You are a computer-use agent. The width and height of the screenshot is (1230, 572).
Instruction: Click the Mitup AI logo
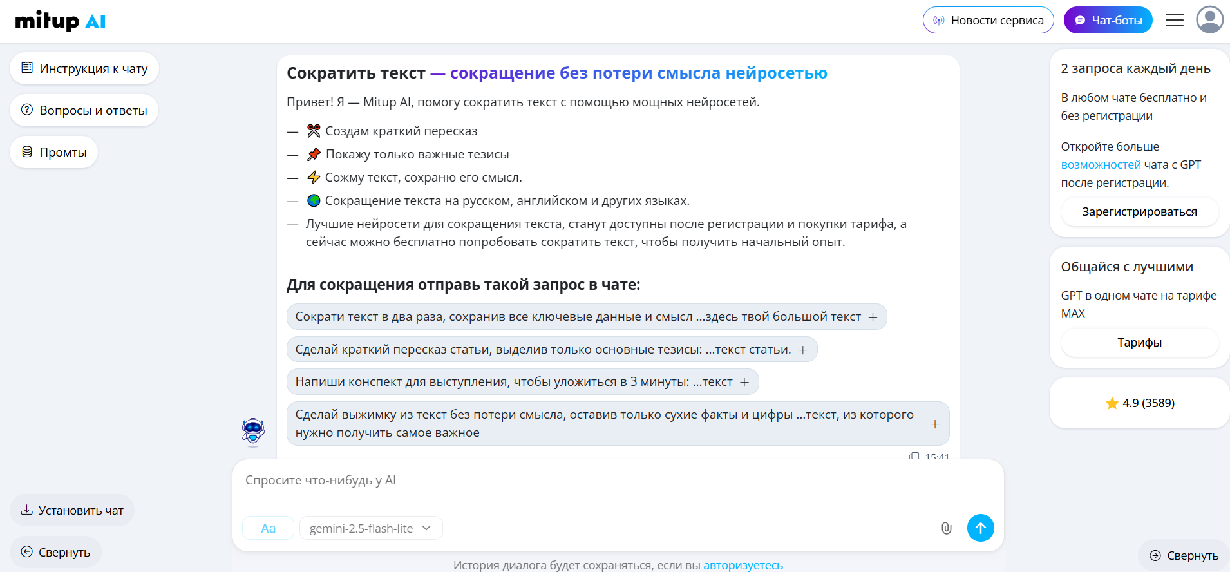61,21
